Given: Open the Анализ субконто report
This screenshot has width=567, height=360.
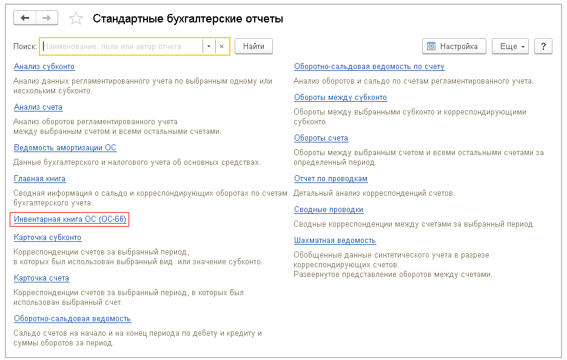Looking at the screenshot, I should click(x=44, y=67).
